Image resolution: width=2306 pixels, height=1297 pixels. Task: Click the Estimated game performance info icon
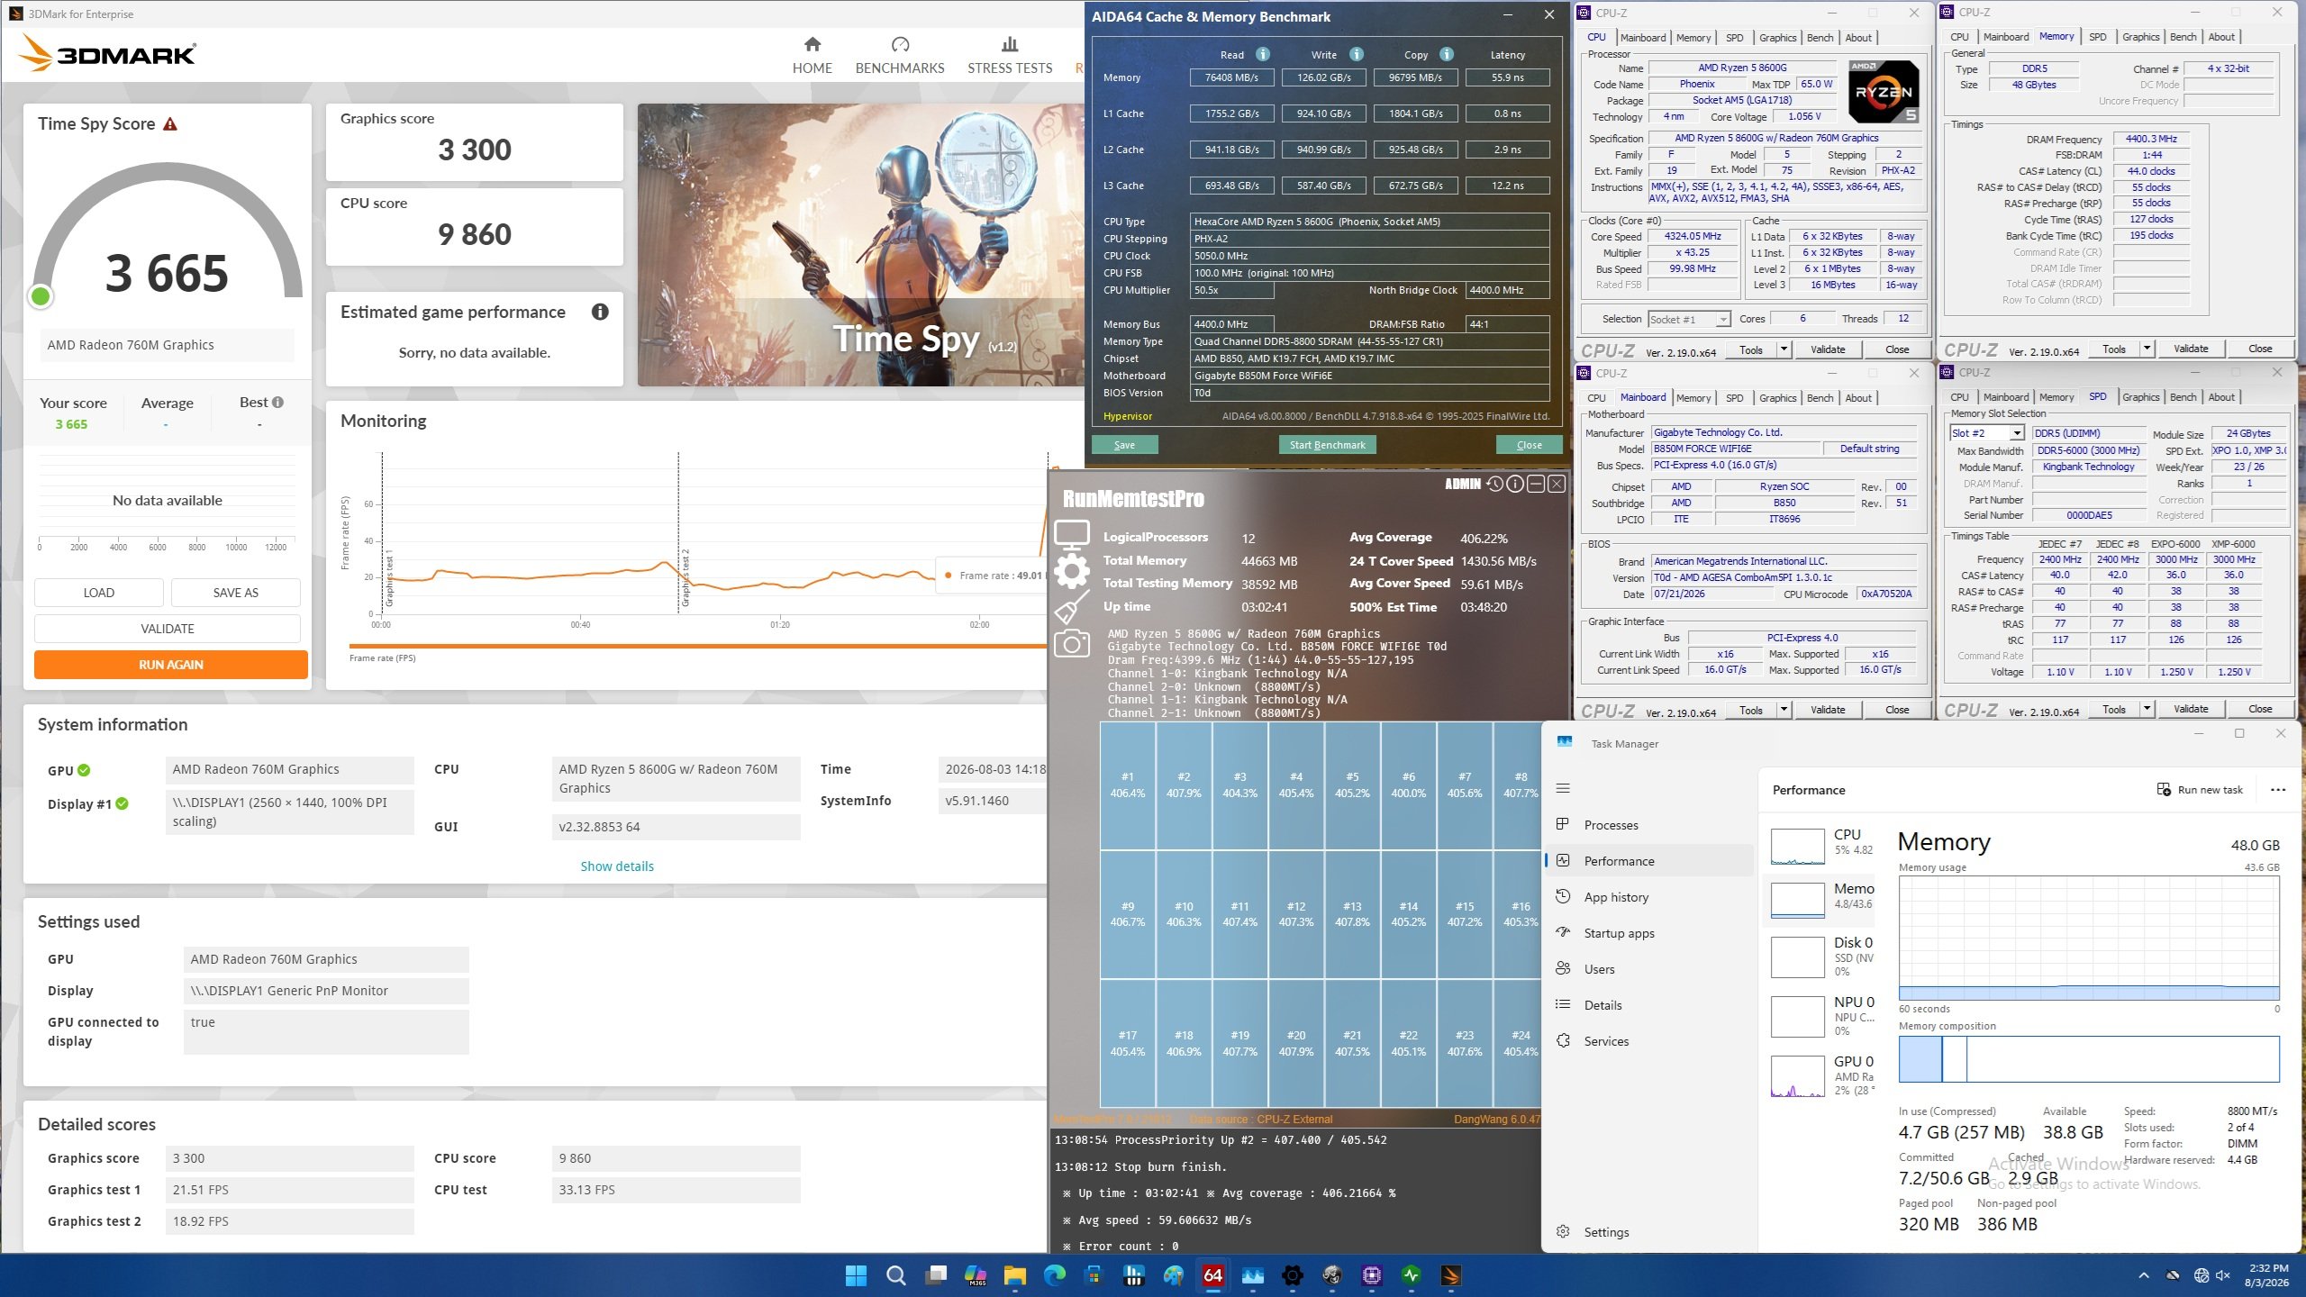pyautogui.click(x=600, y=312)
